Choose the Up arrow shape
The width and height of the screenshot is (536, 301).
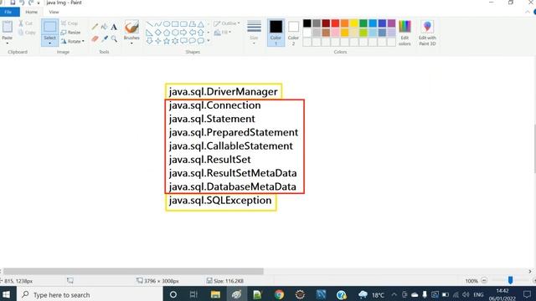(201, 33)
